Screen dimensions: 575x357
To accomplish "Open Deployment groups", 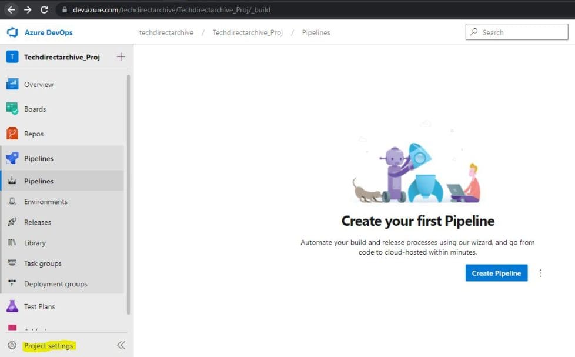I will (56, 284).
